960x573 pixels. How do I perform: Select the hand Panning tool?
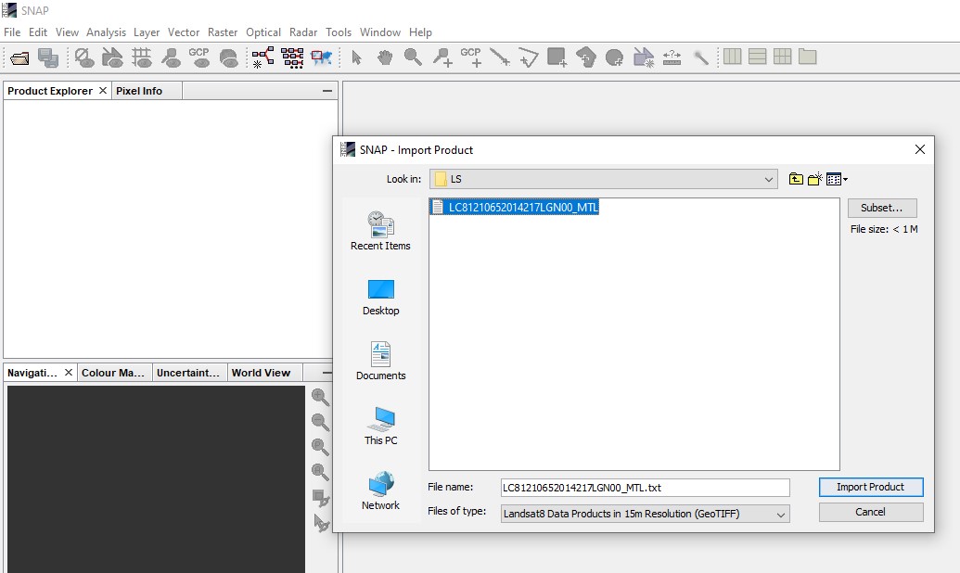tap(385, 58)
